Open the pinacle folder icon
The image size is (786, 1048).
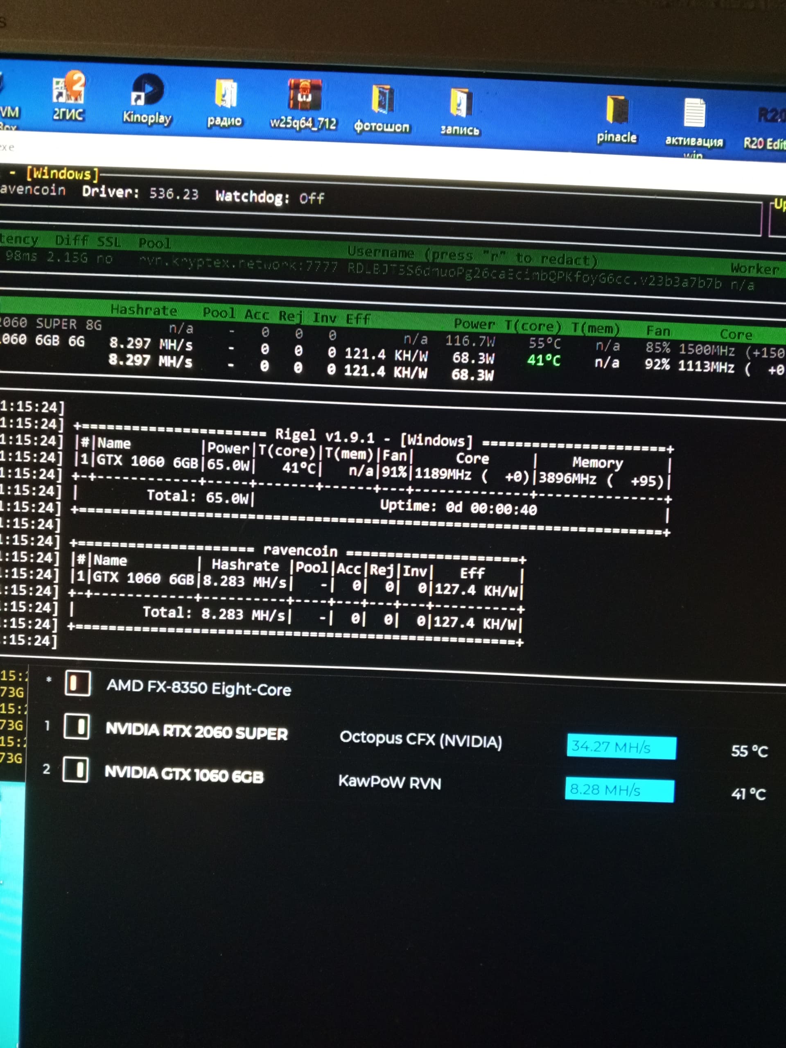(617, 120)
